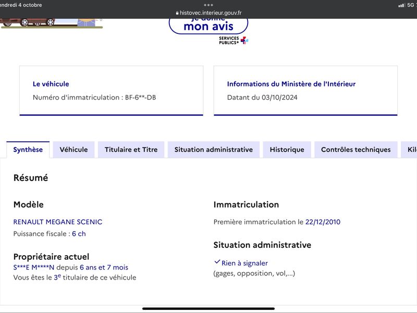Open the Titulaire et Titre tab
Viewport: 417px width, 313px height.
(x=131, y=150)
